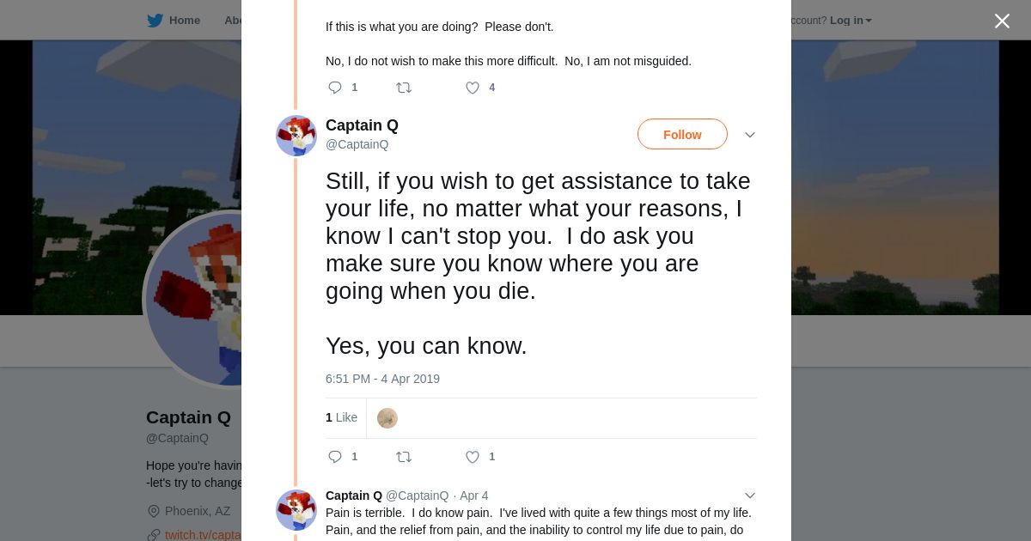View the 1 Like list
Viewport: 1031px width, 541px height.
(341, 417)
